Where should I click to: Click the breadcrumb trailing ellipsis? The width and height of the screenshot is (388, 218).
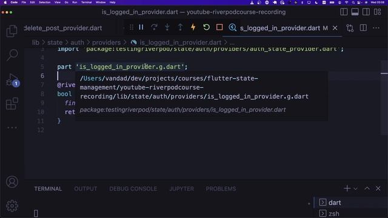(x=232, y=43)
